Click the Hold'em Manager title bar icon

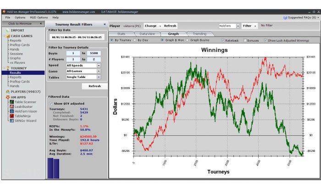click(4, 11)
